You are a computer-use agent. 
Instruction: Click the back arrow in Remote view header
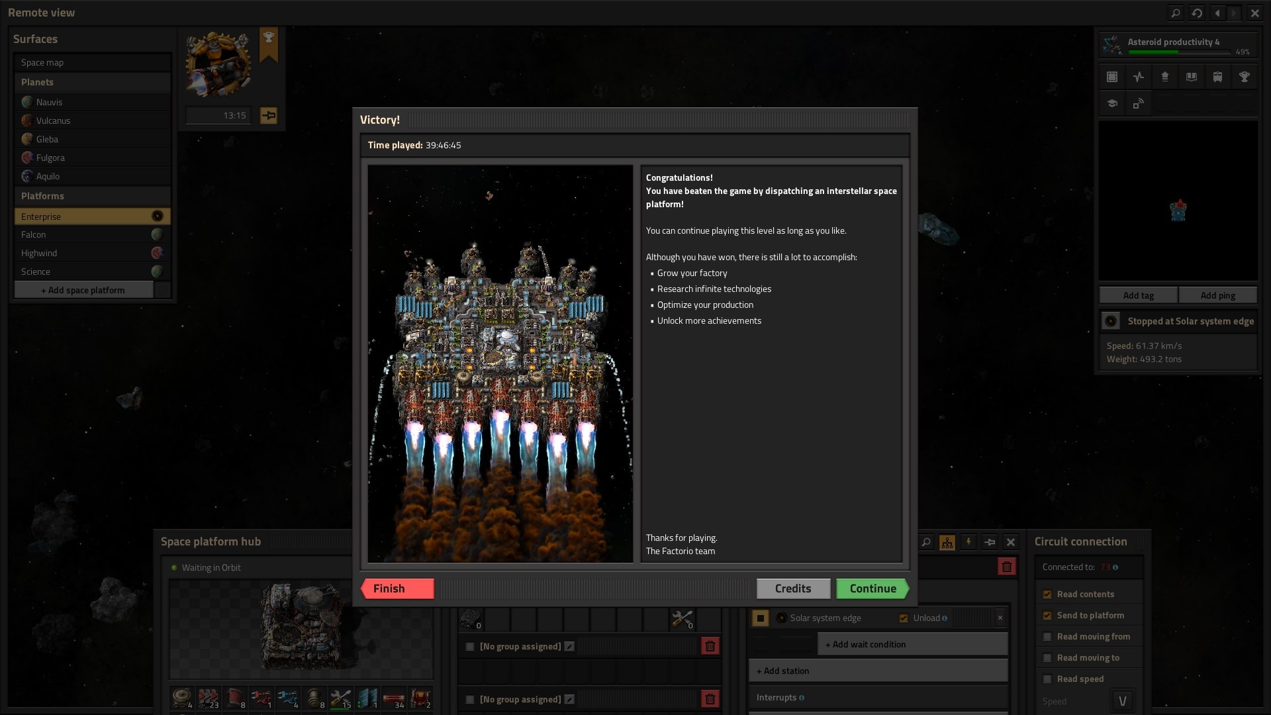(1217, 13)
